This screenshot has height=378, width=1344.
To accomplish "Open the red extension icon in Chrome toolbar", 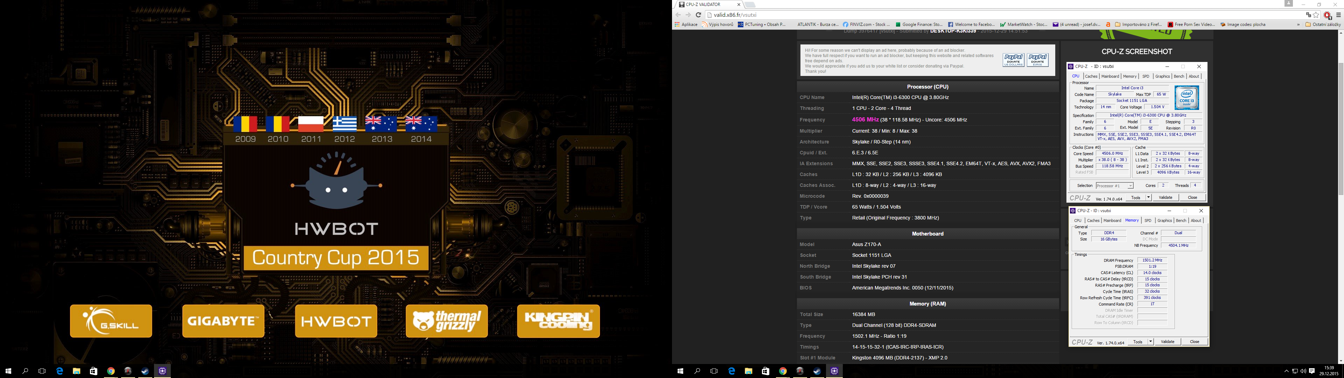I will click(1327, 15).
